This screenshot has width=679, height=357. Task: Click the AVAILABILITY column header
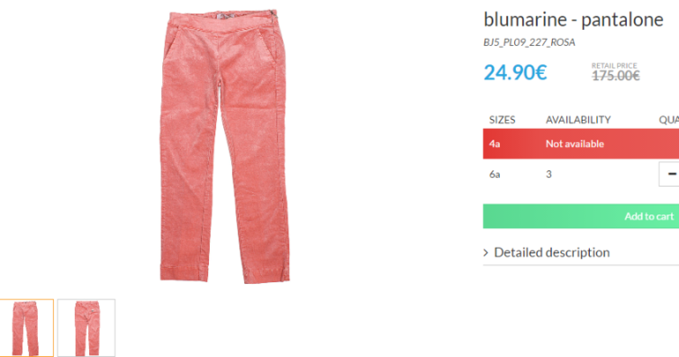pyautogui.click(x=578, y=120)
